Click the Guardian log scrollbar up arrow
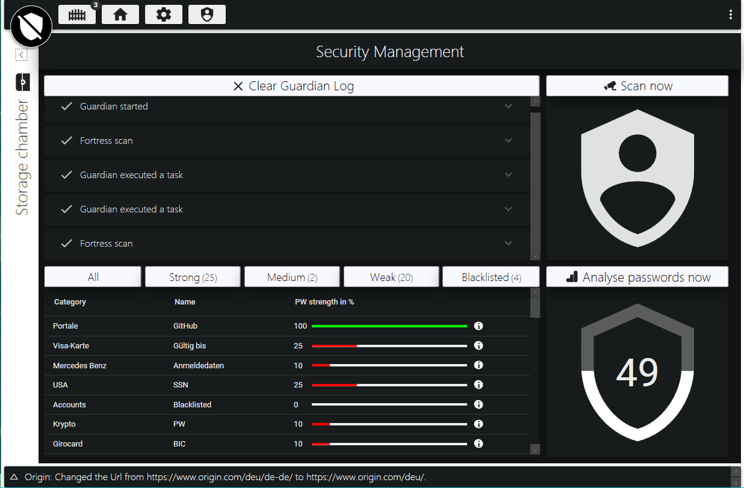 535,101
